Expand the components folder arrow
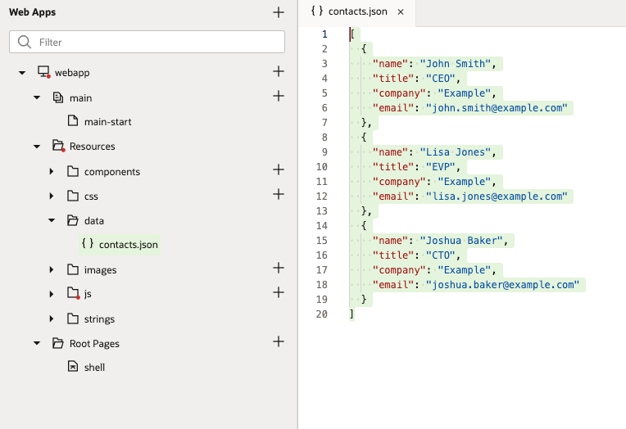 click(x=52, y=171)
